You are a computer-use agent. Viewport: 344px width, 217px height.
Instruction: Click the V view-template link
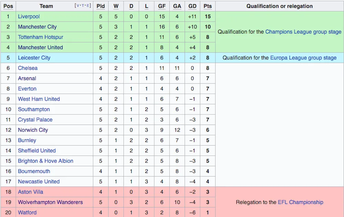(77, 6)
